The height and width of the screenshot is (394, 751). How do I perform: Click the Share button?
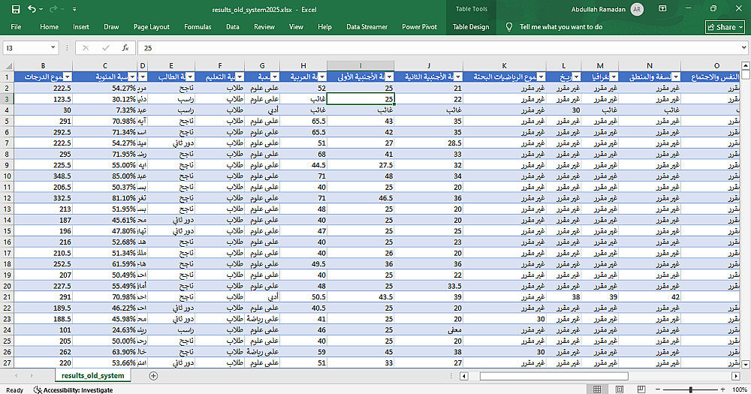point(725,27)
